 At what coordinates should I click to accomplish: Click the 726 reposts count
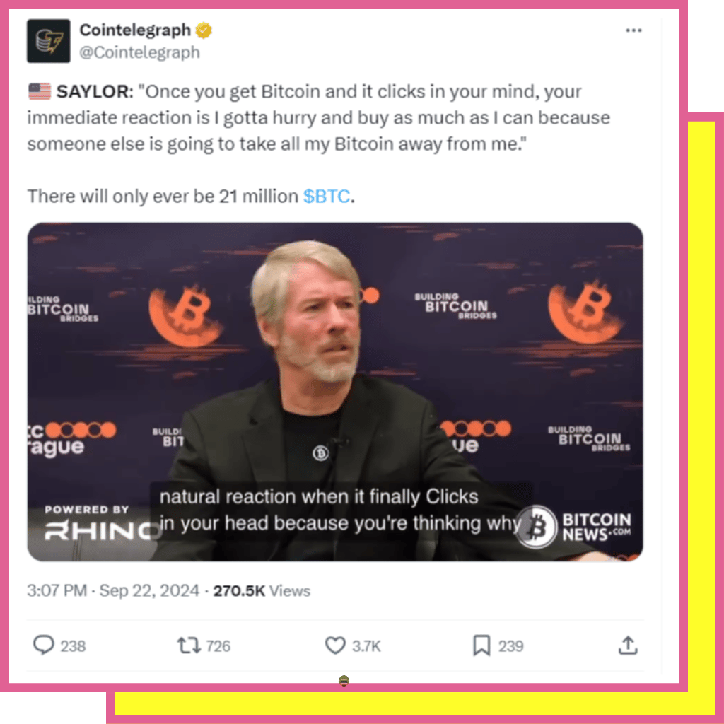point(218,646)
